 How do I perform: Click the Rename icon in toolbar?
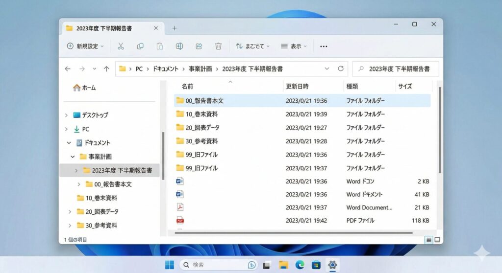click(179, 46)
